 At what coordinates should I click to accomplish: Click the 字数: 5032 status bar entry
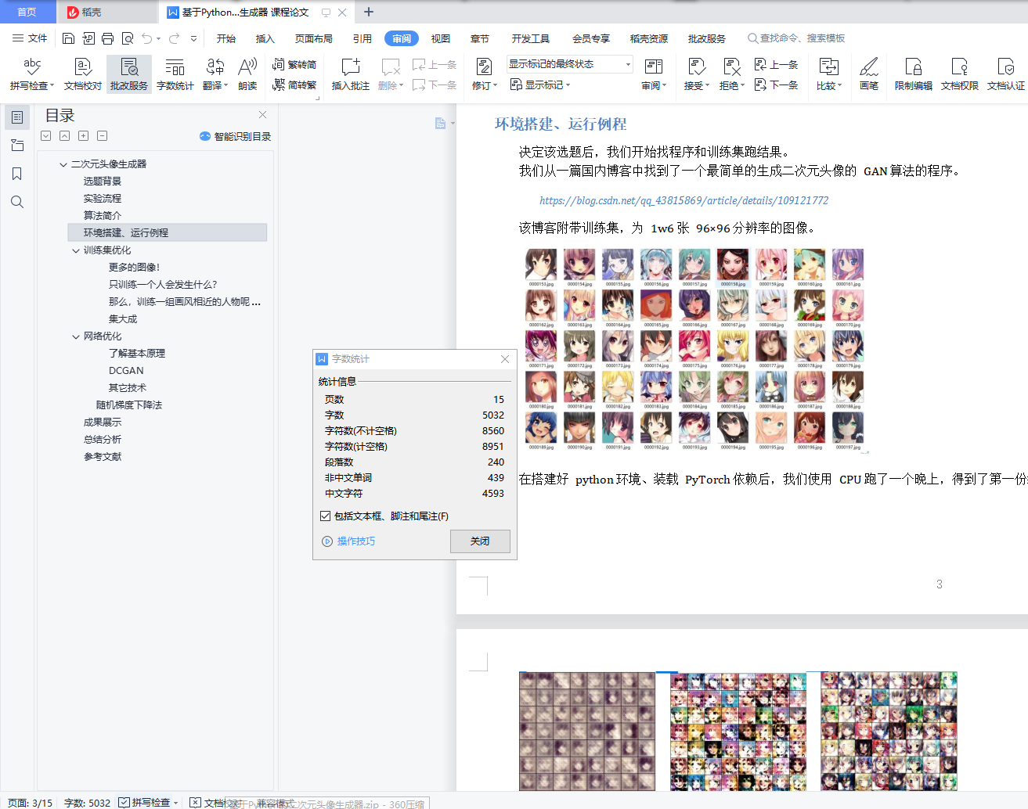pyautogui.click(x=87, y=803)
